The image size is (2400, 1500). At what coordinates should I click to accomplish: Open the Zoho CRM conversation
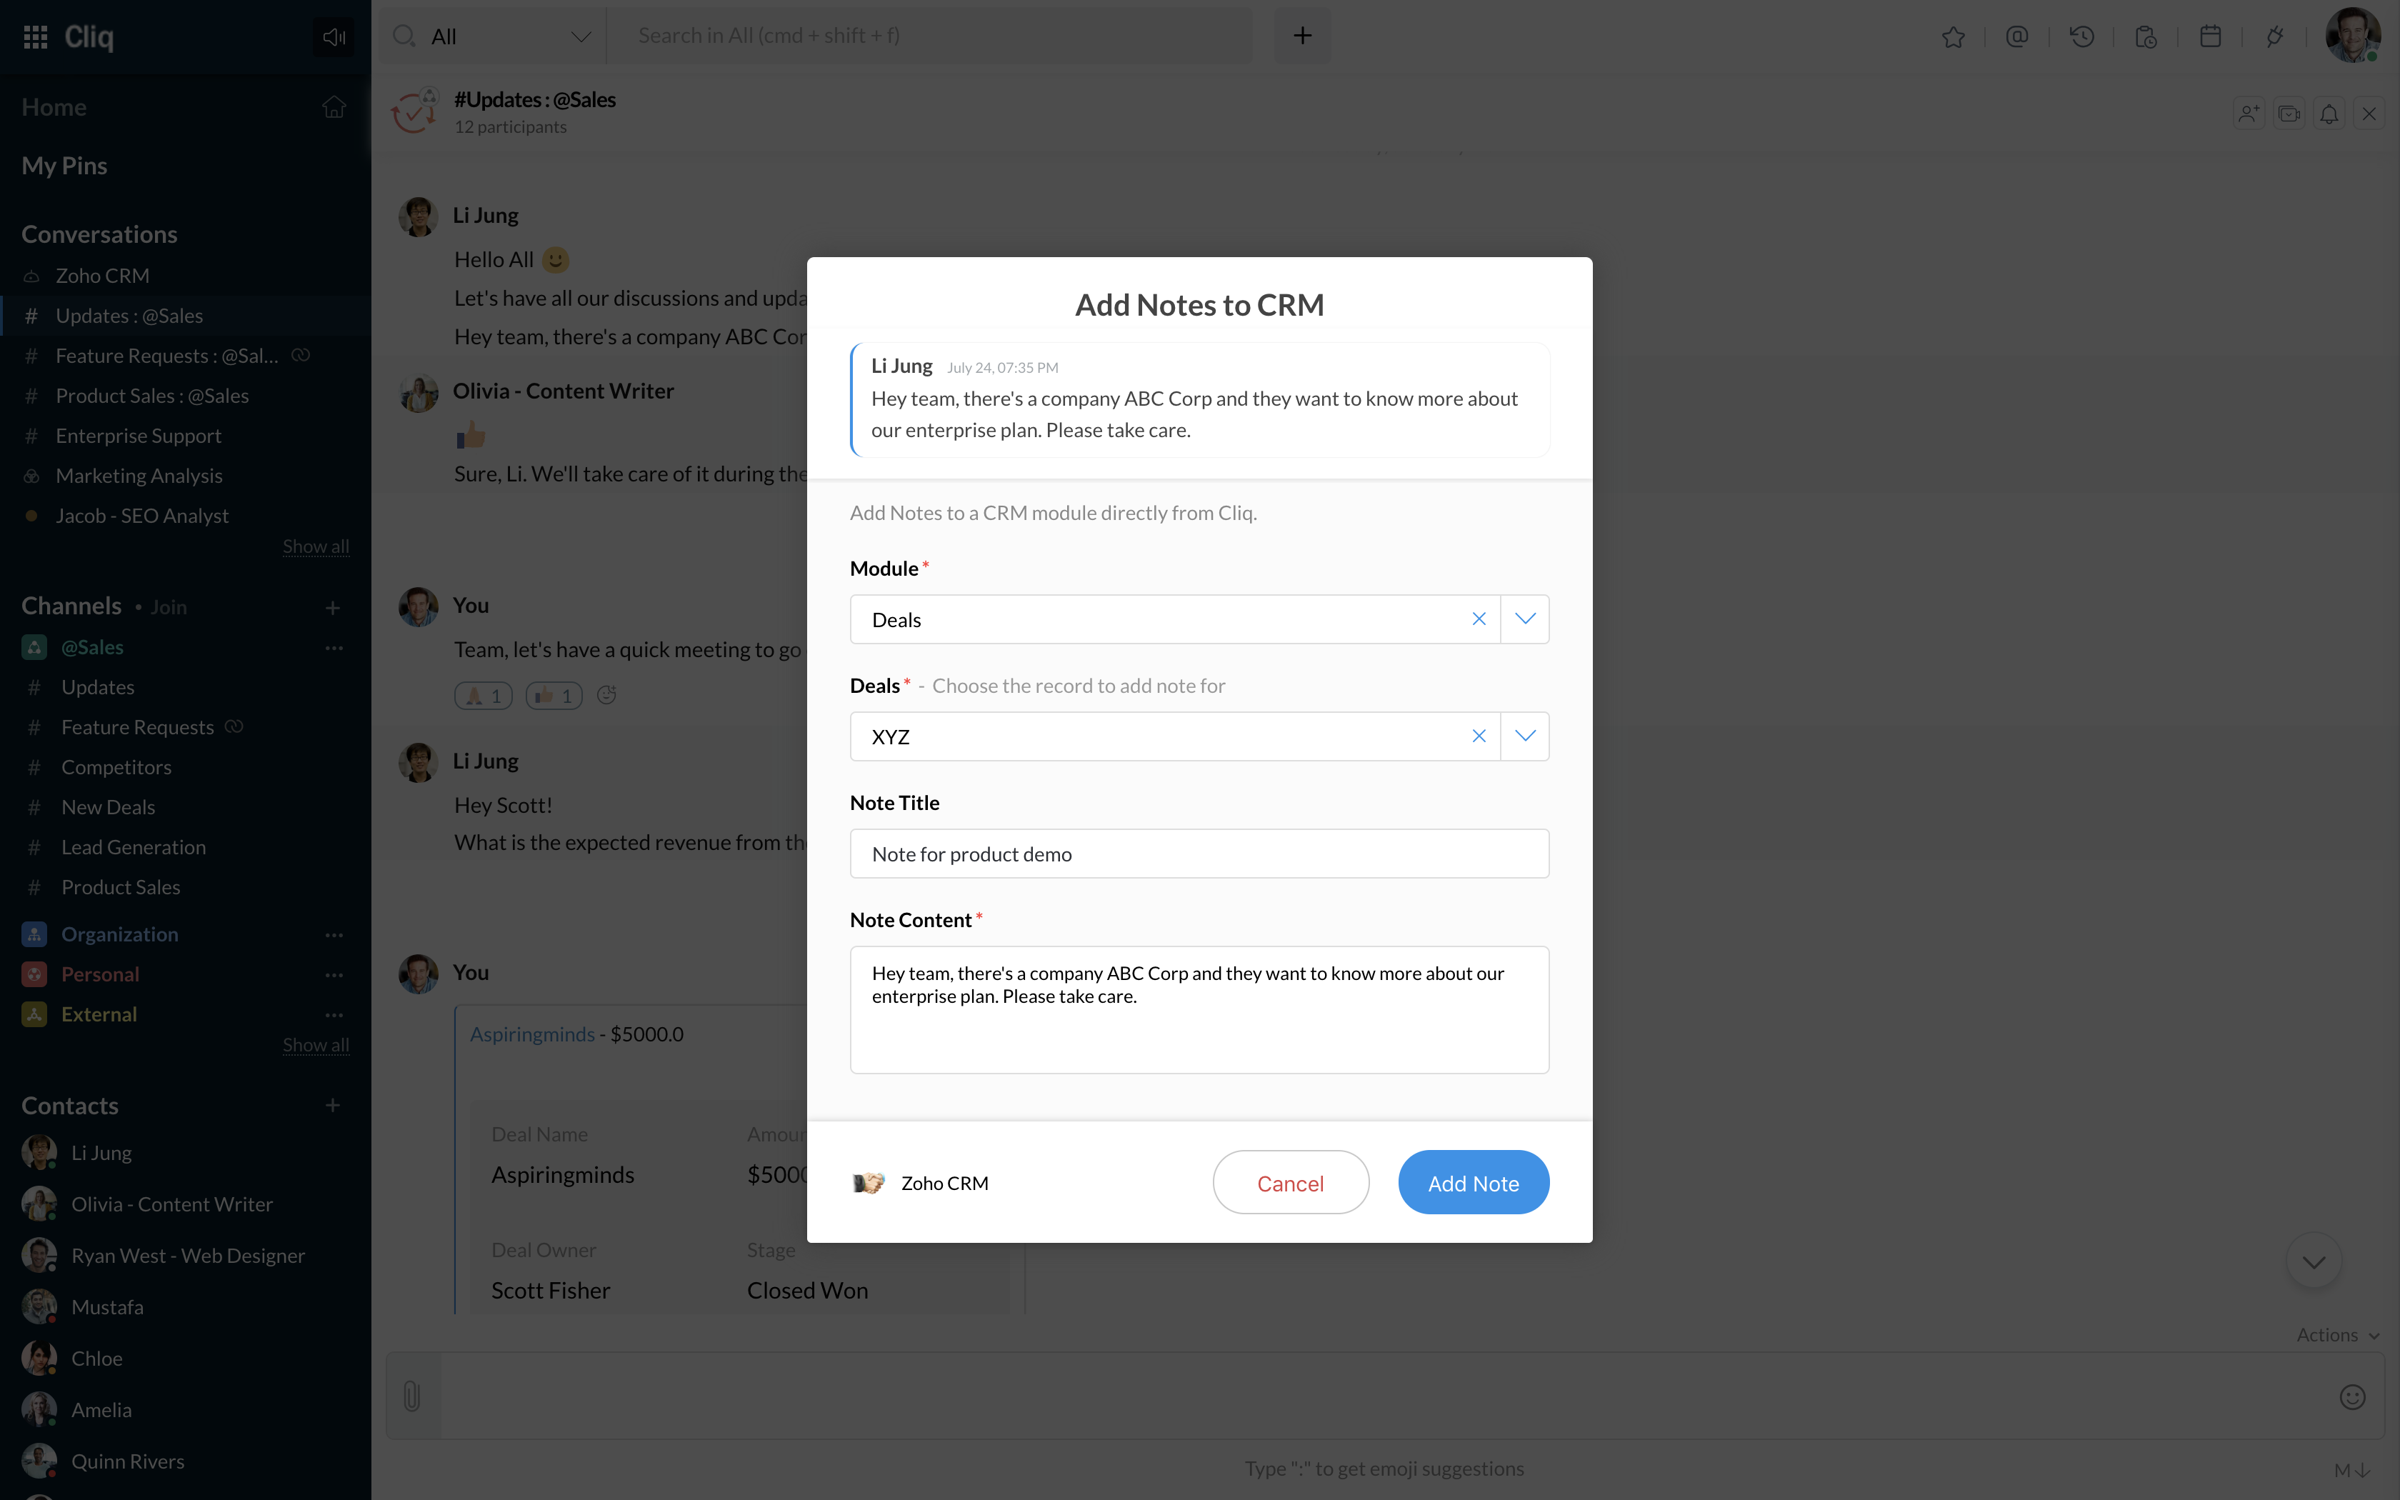click(102, 276)
